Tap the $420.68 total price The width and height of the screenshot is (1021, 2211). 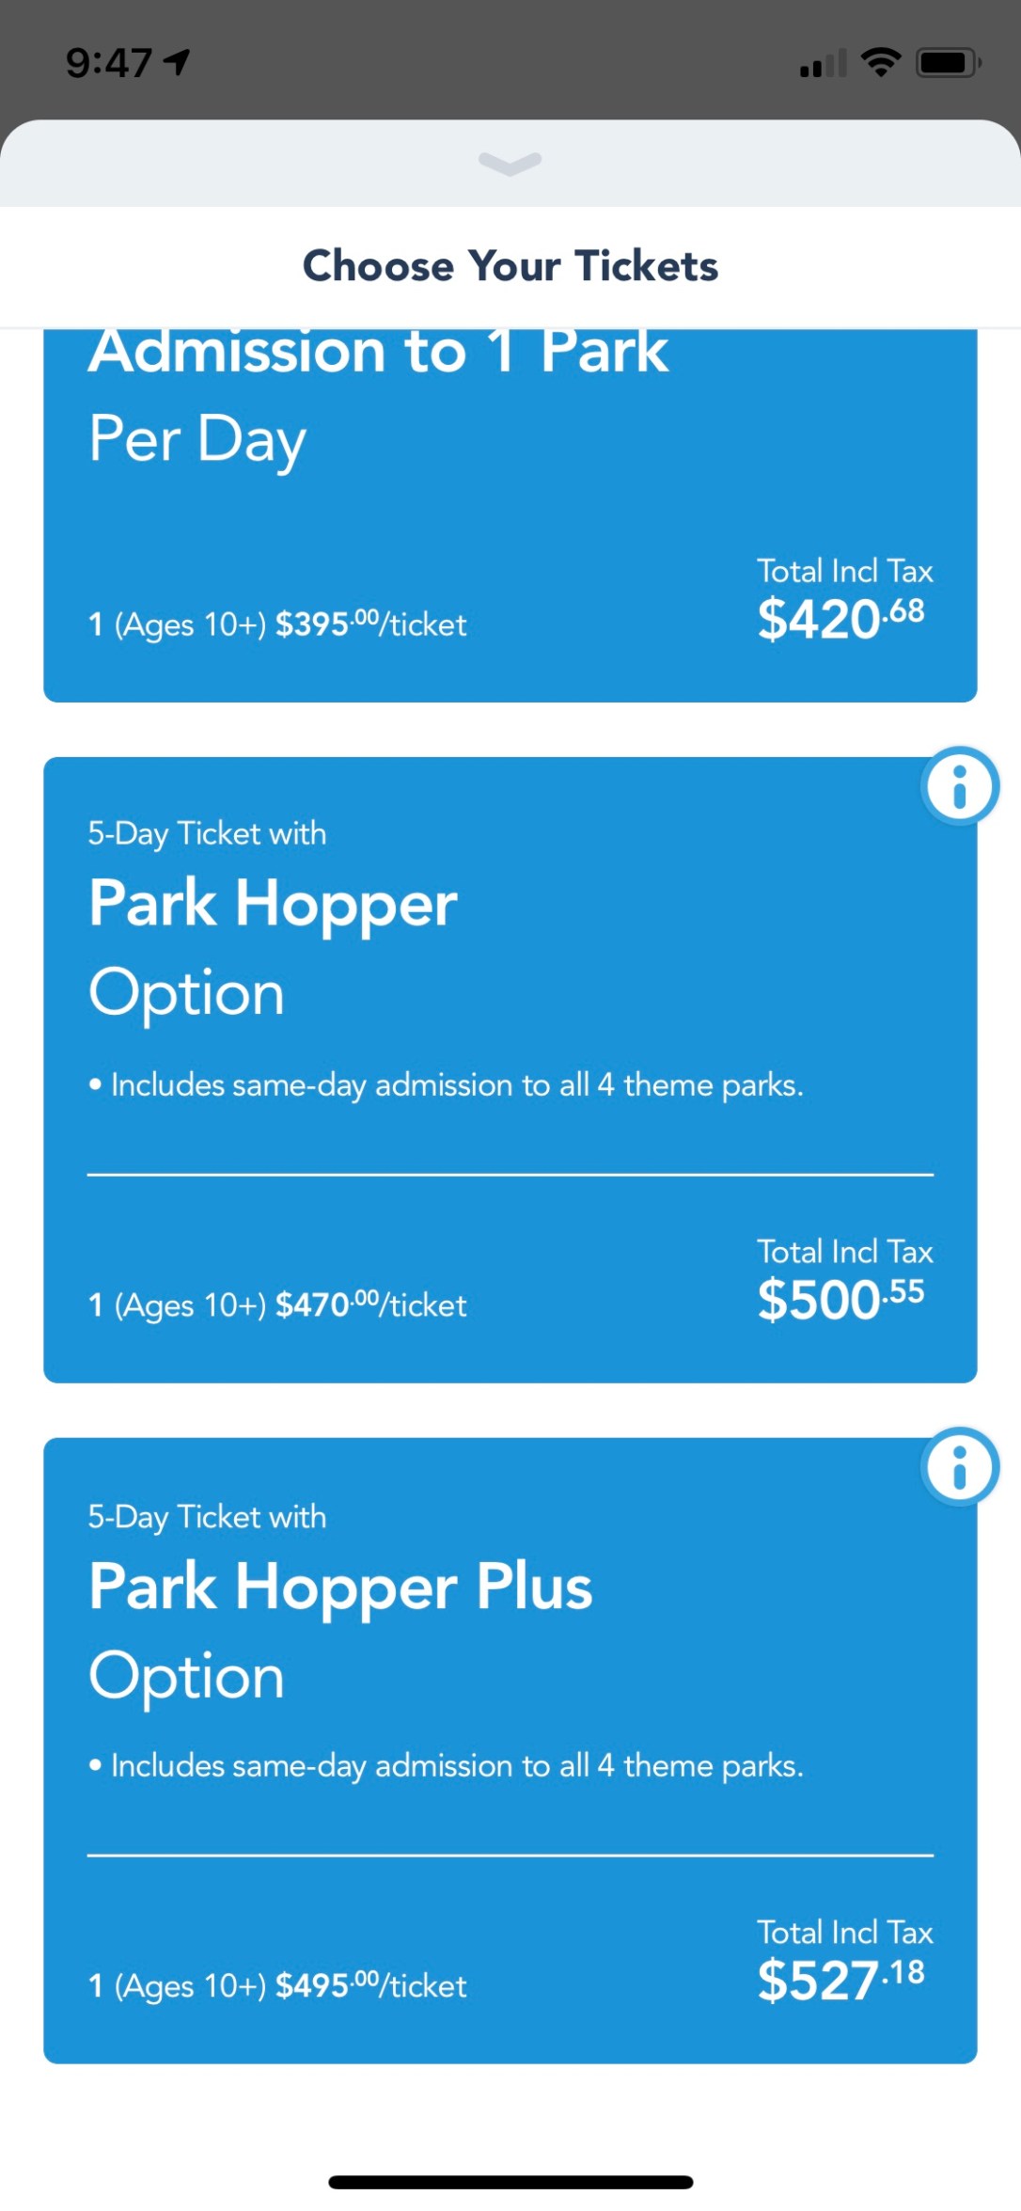(840, 619)
